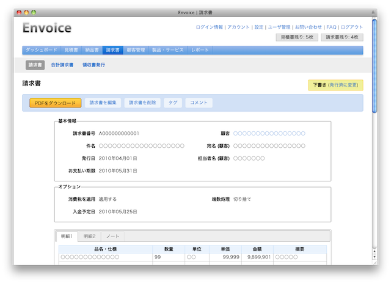Select the 合計請求書 sub-tab
Viewport: 391px width, 284px height.
(x=62, y=65)
